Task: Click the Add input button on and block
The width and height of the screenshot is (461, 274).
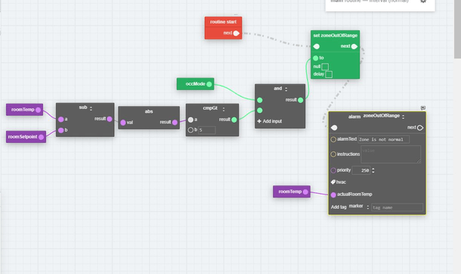Action: coord(270,121)
